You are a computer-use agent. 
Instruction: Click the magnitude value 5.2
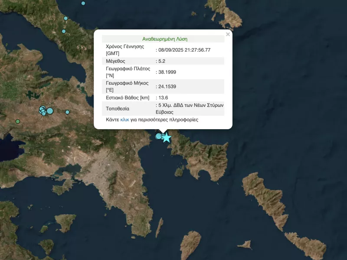click(161, 61)
